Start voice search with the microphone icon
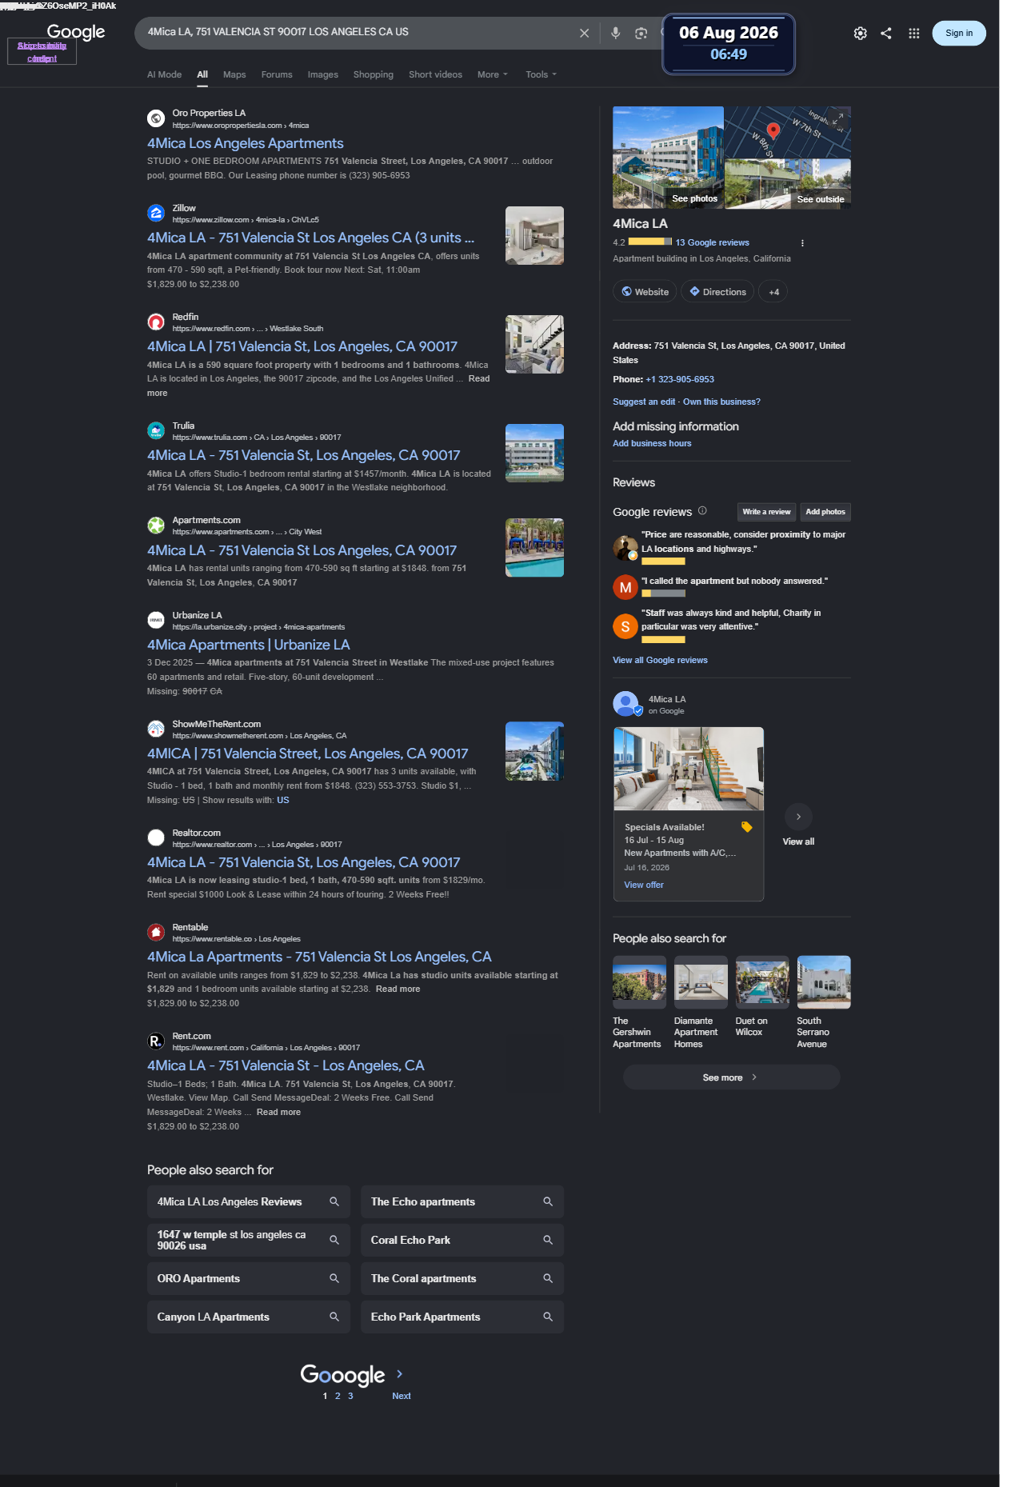The width and height of the screenshot is (1011, 1487). coord(615,33)
